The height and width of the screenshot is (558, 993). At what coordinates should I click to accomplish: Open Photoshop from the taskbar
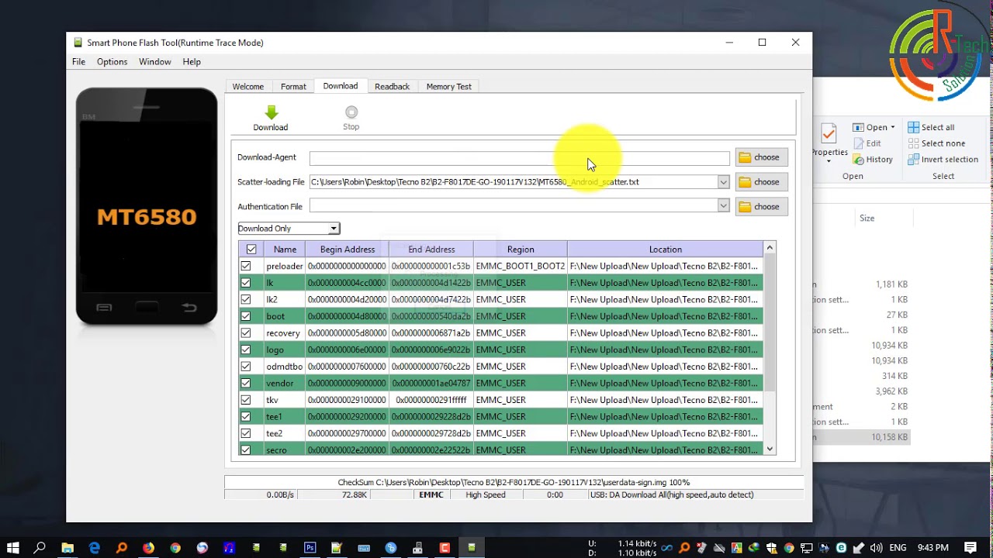310,548
